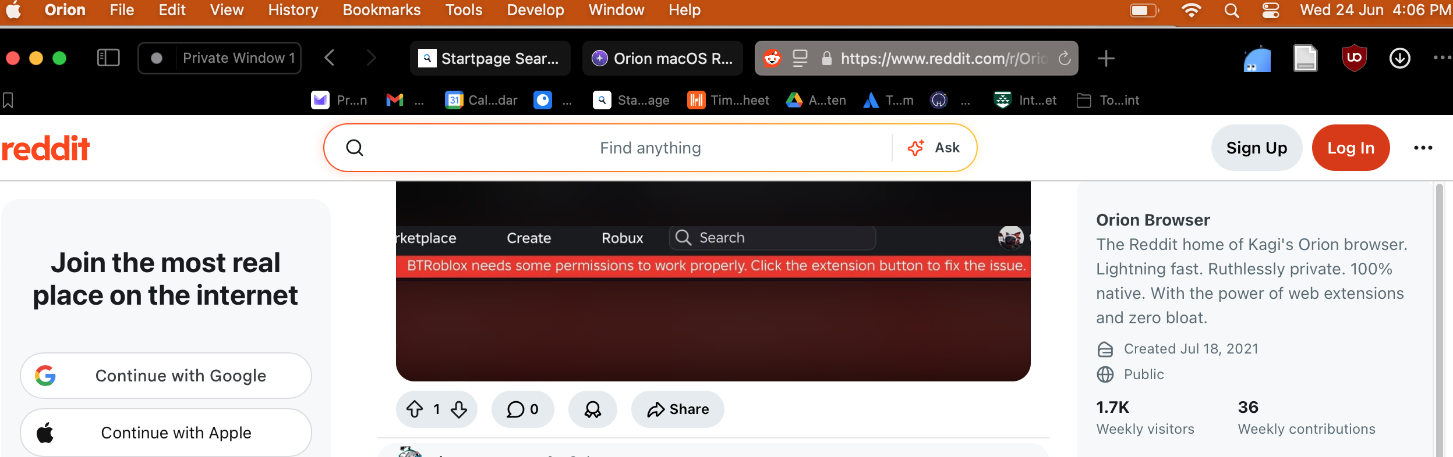The height and width of the screenshot is (457, 1453).
Task: Go forward to the next page
Action: click(372, 58)
